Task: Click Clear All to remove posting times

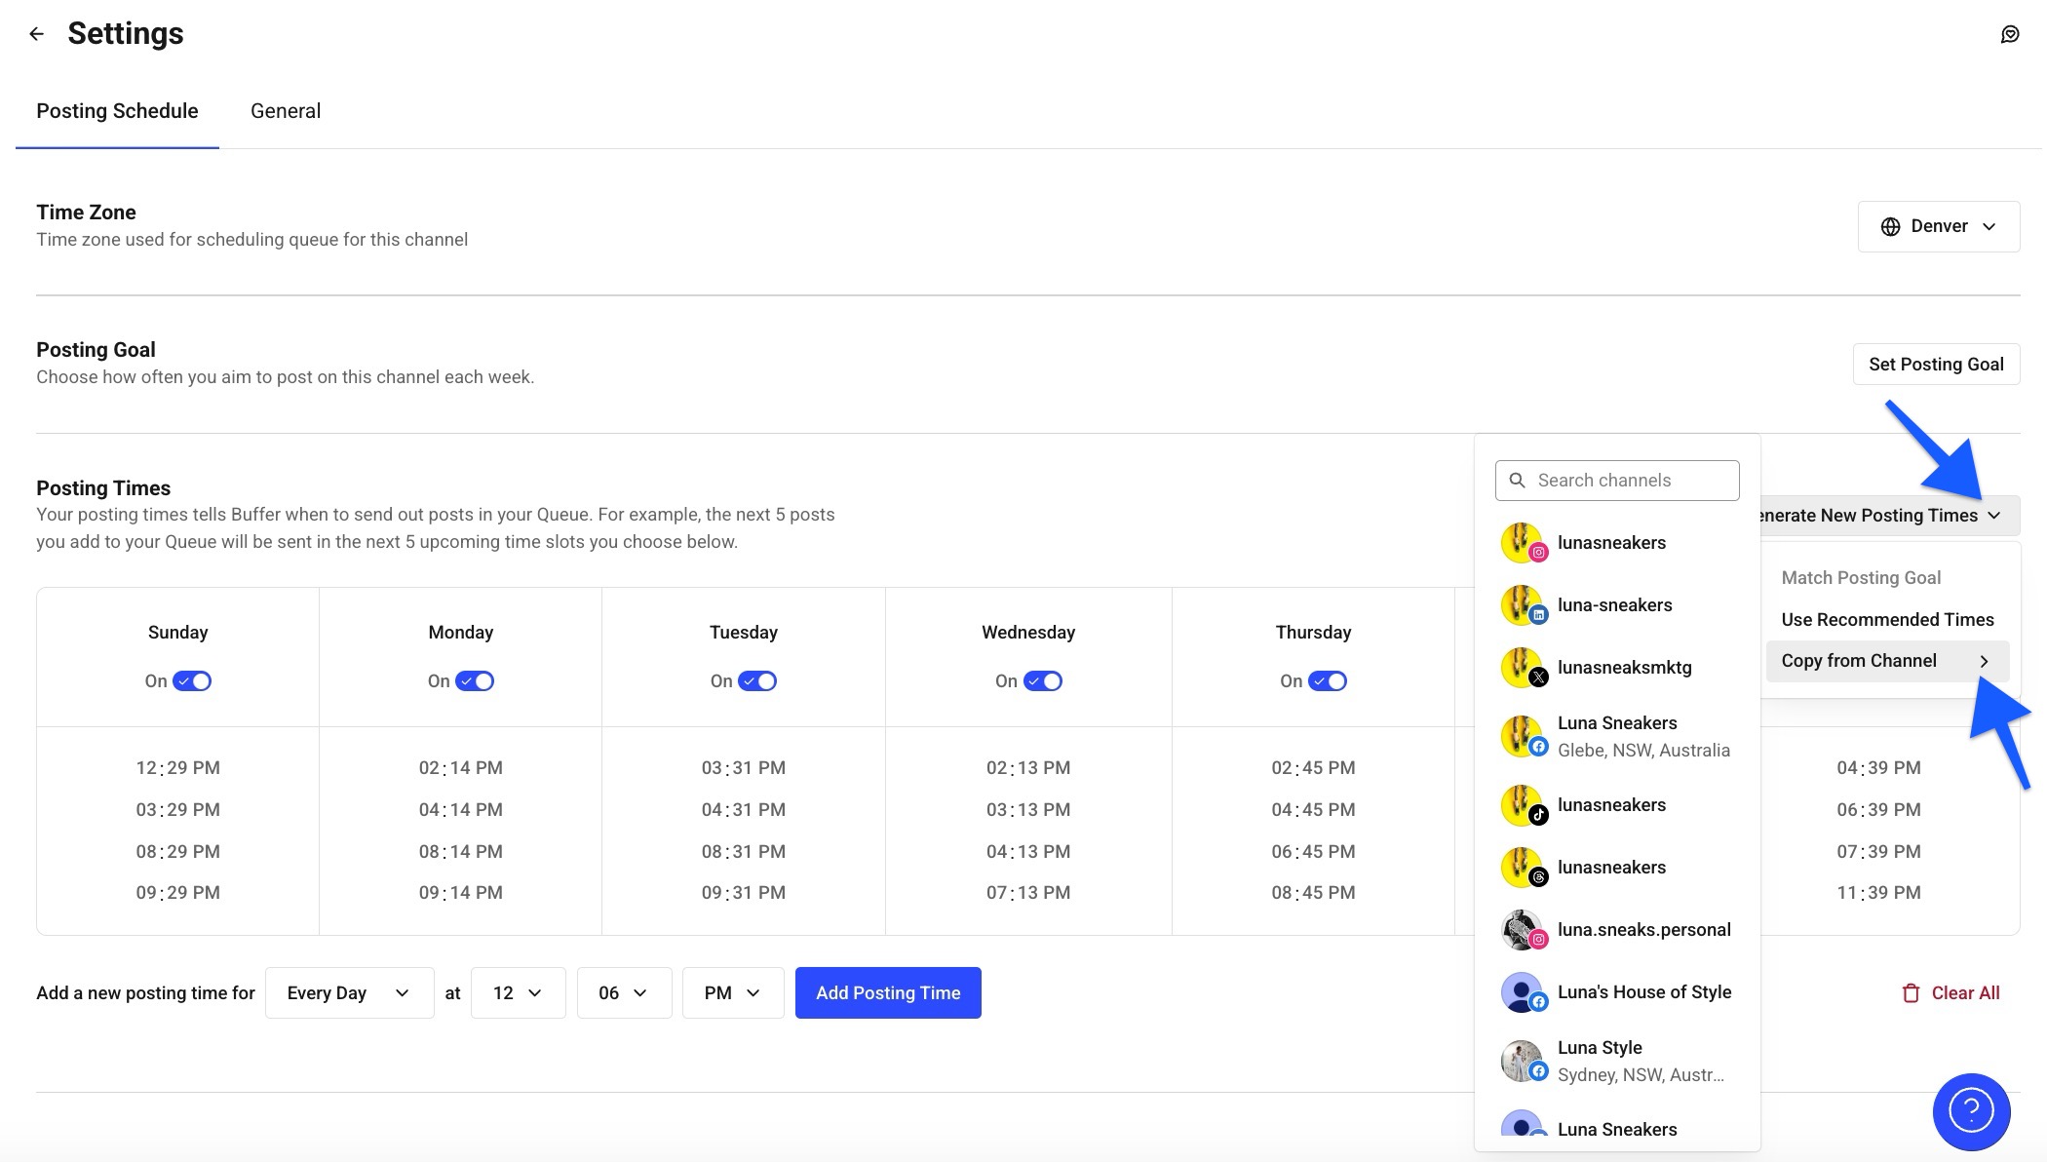Action: [1952, 992]
